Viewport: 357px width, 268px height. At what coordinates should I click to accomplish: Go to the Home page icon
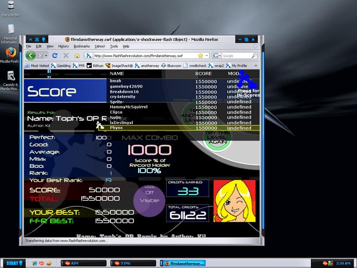[77, 56]
